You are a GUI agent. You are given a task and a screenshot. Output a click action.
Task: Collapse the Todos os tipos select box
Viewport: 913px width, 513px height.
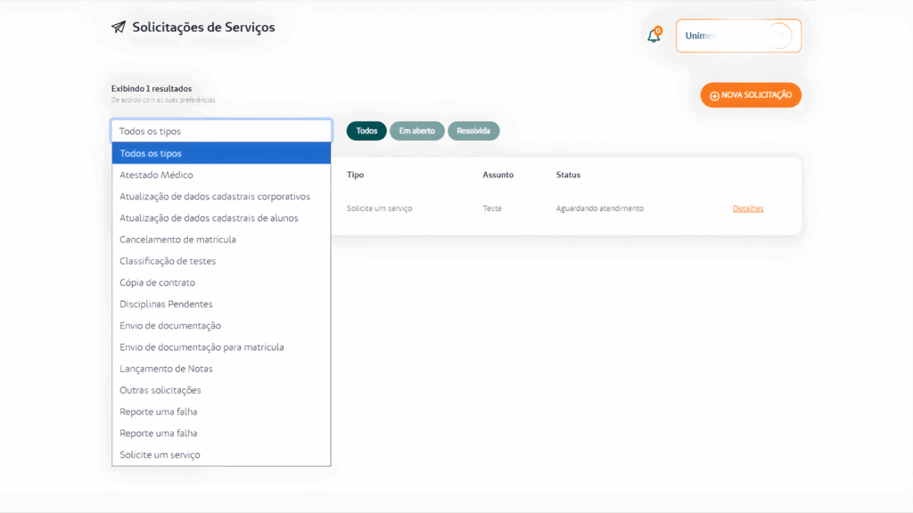click(221, 131)
